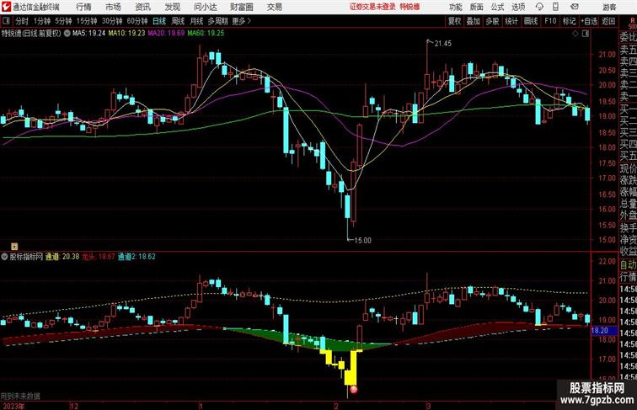
Task: Click the MA20: 19.69 label
Action: pyautogui.click(x=166, y=34)
